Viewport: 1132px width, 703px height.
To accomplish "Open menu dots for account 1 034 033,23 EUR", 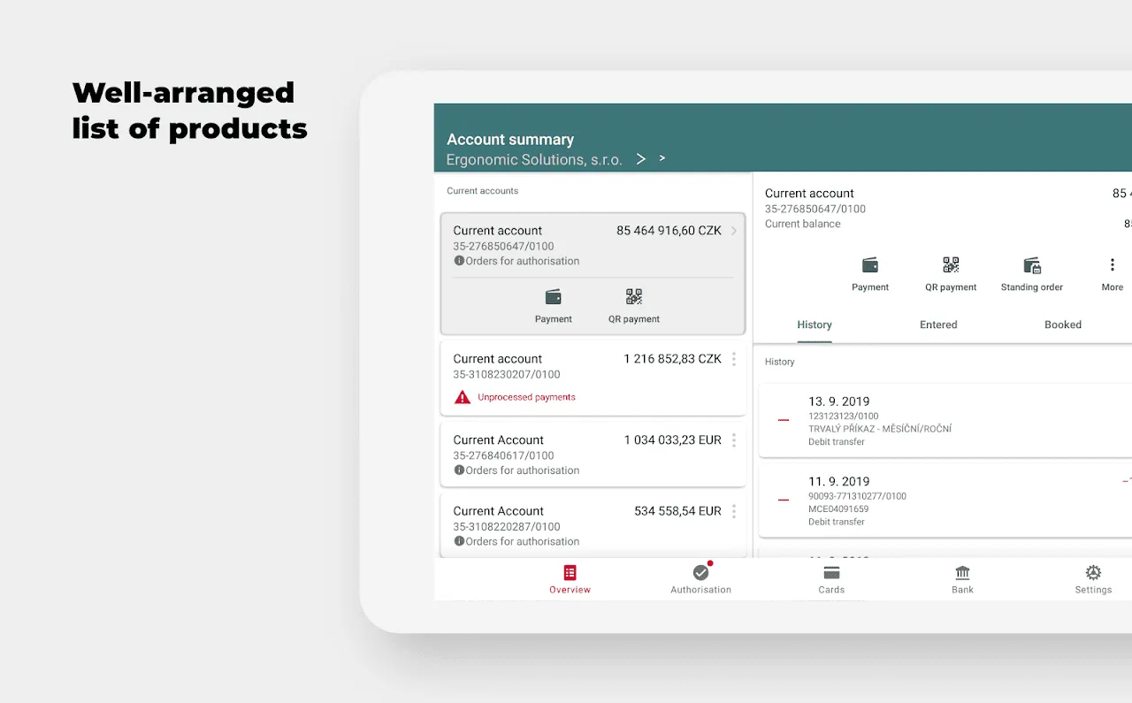I will [733, 440].
